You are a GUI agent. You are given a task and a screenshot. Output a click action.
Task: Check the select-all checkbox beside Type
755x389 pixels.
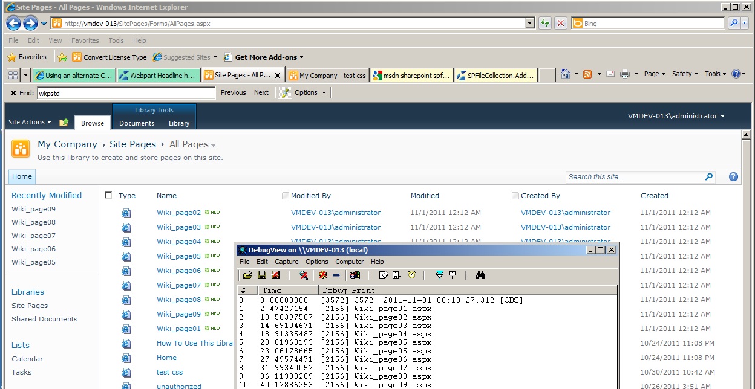point(108,195)
